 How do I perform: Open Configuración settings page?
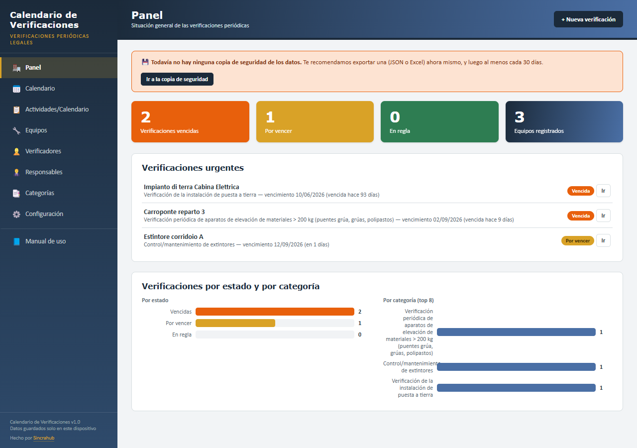pos(59,214)
